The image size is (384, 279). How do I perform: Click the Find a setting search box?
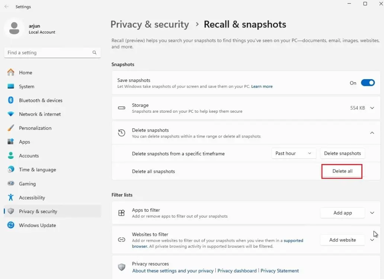click(x=48, y=53)
